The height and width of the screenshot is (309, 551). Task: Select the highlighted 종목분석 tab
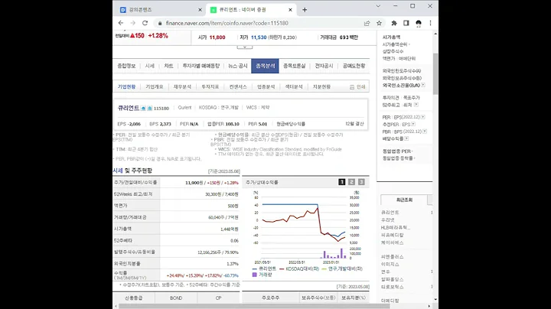point(265,66)
